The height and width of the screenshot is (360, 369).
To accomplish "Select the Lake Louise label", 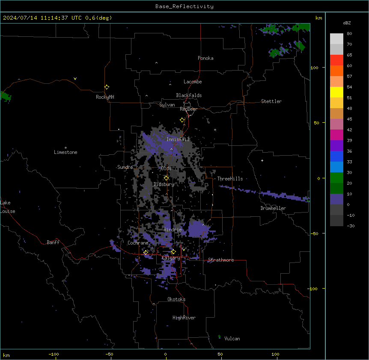I will pos(7,207).
